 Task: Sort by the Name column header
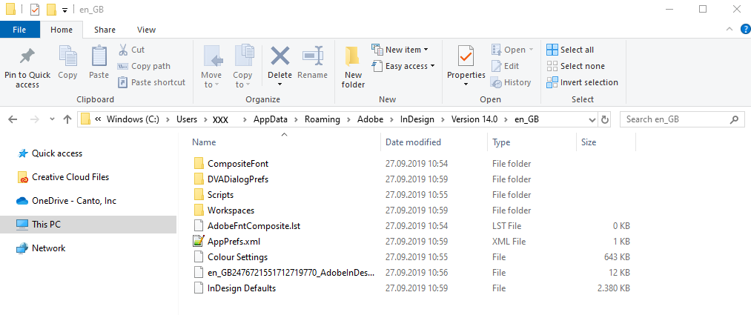pyautogui.click(x=204, y=142)
